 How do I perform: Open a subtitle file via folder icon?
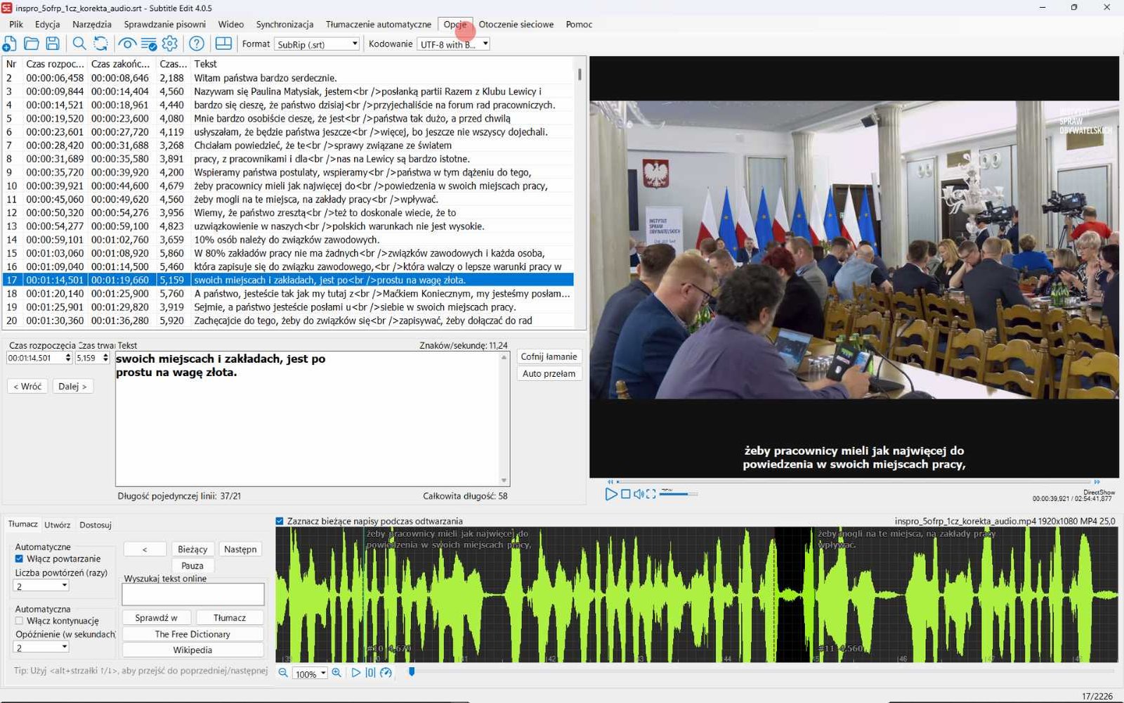coord(31,44)
